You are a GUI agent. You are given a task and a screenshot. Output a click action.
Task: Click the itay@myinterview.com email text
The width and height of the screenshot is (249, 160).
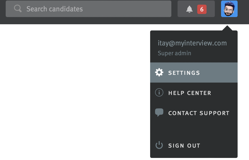192,43
